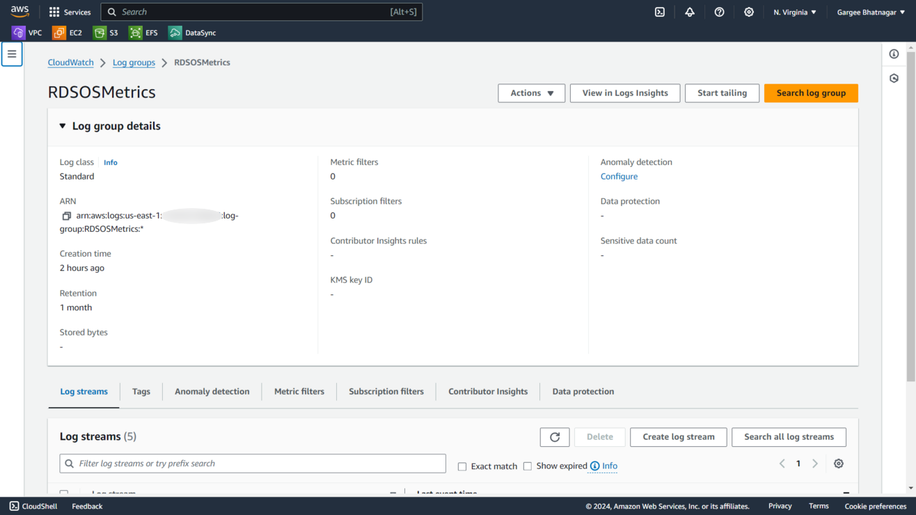This screenshot has height=515, width=916.
Task: Click the Create log stream button
Action: pos(679,437)
